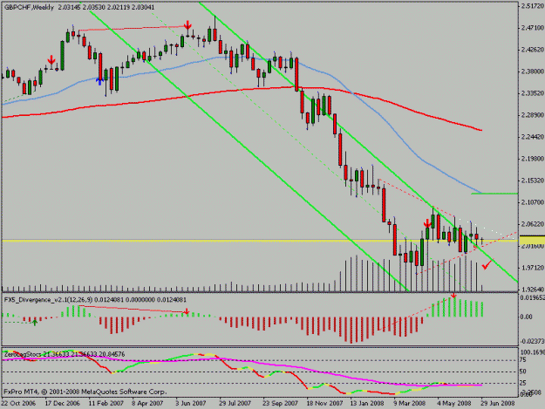The image size is (545, 409).
Task: Click the 2.15320 price level label
Action: point(533,181)
